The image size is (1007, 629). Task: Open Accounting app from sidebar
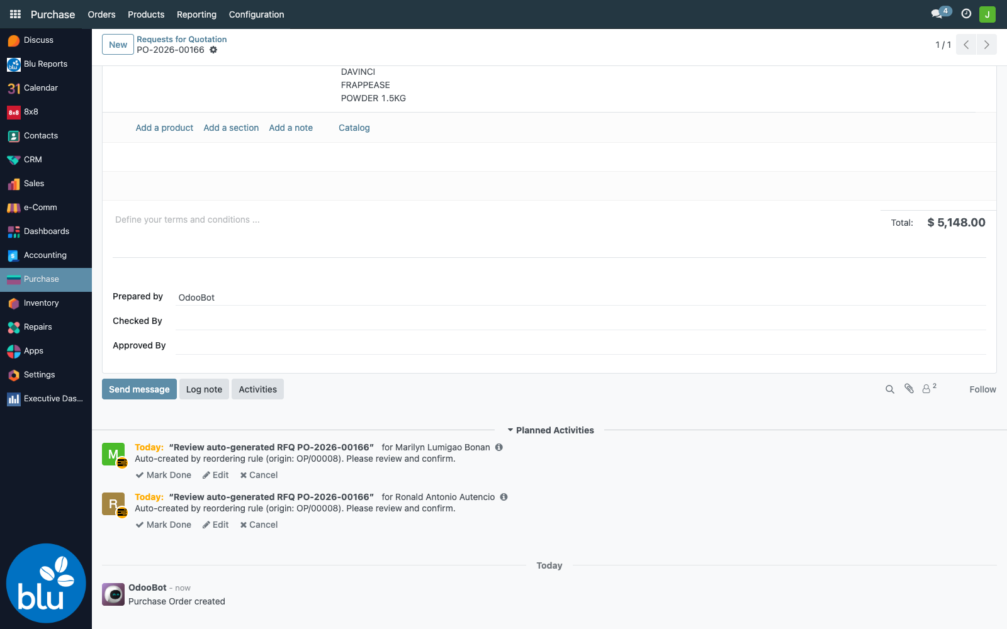pos(46,255)
